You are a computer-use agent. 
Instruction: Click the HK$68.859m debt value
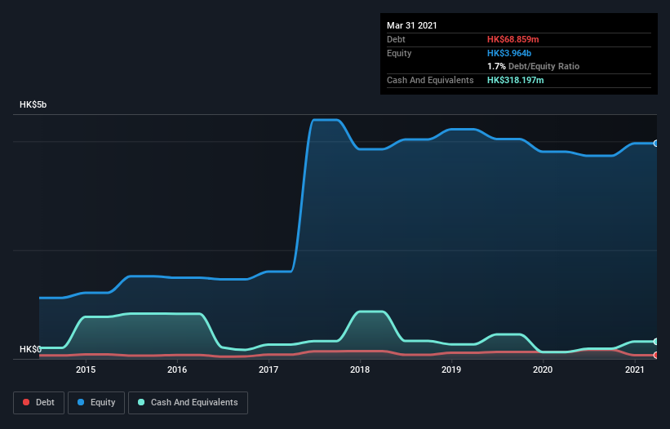pyautogui.click(x=512, y=39)
